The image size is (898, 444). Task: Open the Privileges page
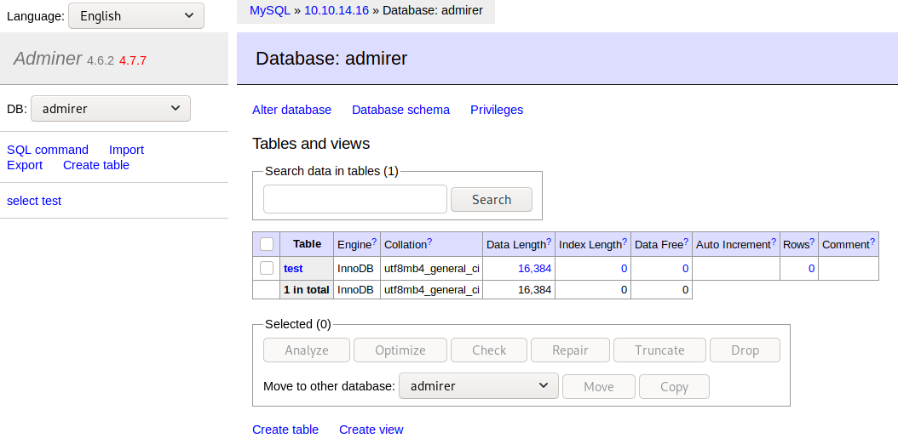(x=497, y=110)
